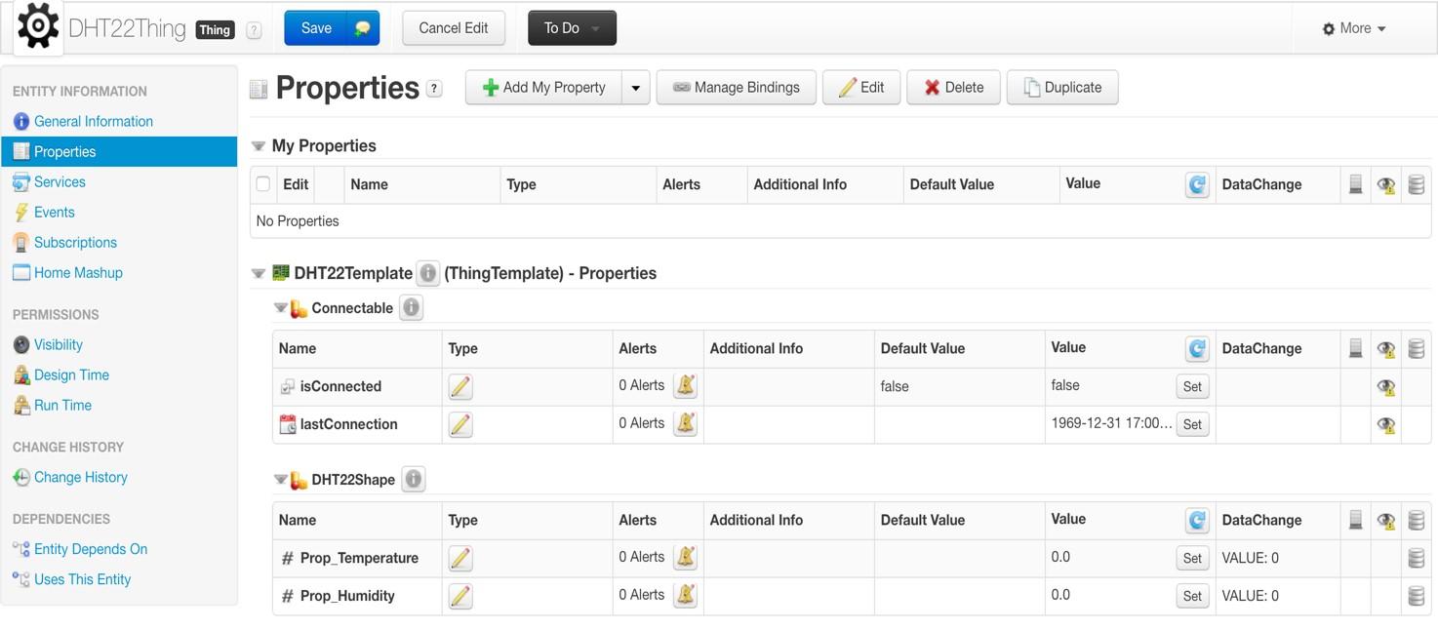The image size is (1438, 630).
Task: Click info icon next to DHT22Shape
Action: click(x=414, y=480)
